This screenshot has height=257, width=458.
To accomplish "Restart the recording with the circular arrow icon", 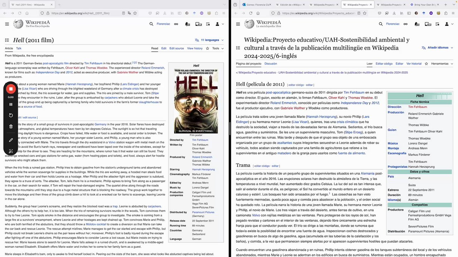I will click(11, 115).
